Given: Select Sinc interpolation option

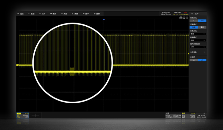Looking at the screenshot, I should (x=202, y=21).
